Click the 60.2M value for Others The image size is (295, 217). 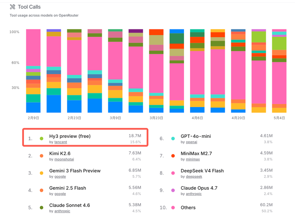[266, 205]
